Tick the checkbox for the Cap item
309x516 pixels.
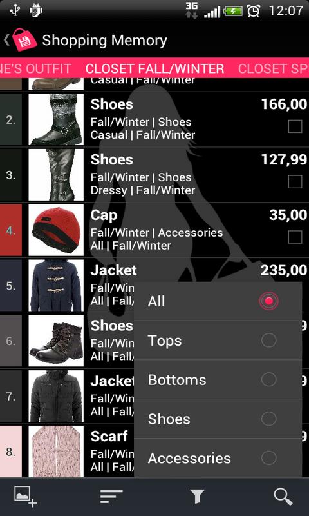295,237
